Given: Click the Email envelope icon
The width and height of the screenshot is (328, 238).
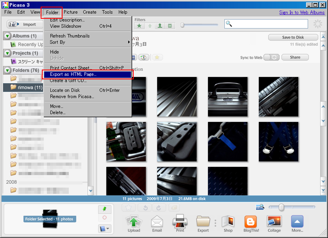Looking at the screenshot, I should click(157, 222).
